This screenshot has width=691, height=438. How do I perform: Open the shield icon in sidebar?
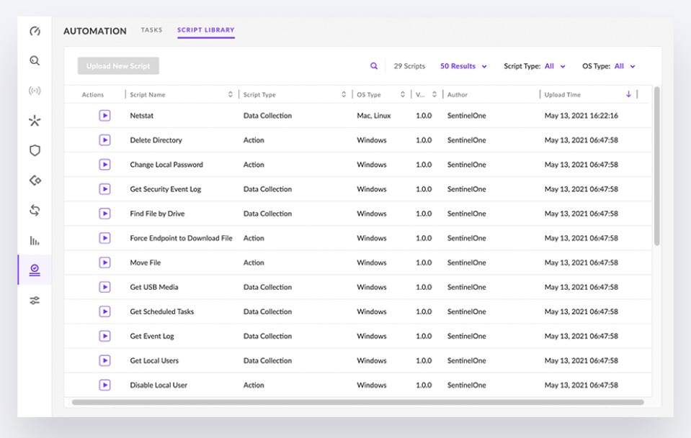pyautogui.click(x=35, y=150)
